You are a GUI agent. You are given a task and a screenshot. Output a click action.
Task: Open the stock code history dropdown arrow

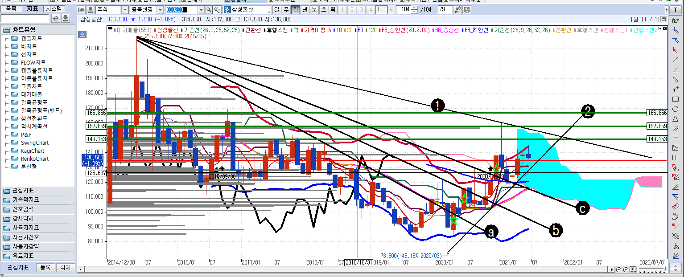point(201,10)
